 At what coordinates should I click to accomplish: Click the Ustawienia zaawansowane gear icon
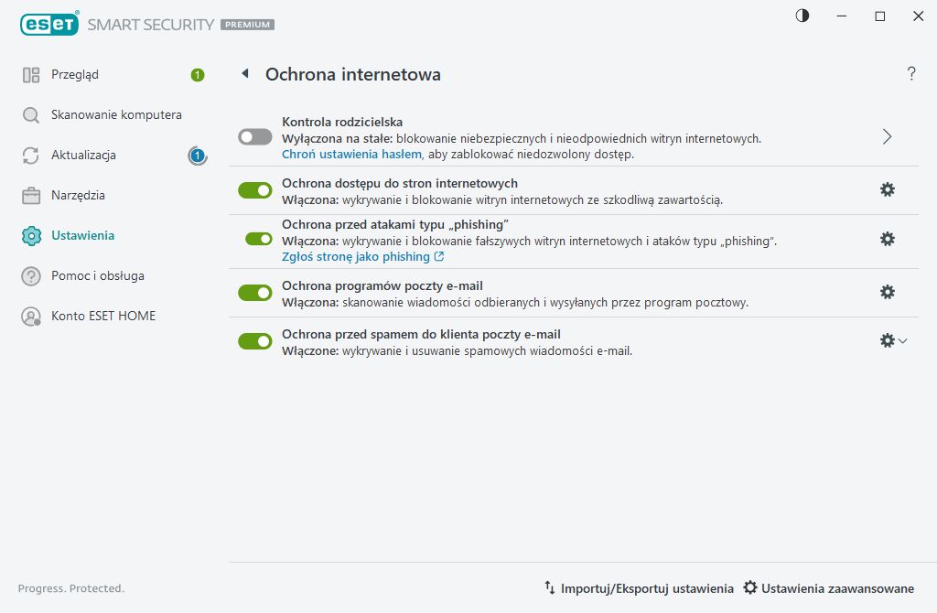pos(750,588)
